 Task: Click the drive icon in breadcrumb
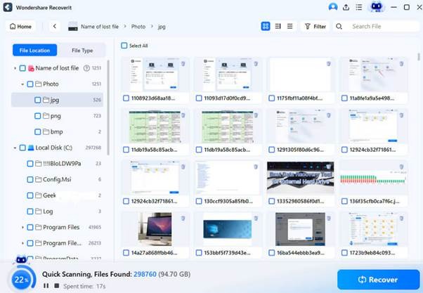(73, 27)
